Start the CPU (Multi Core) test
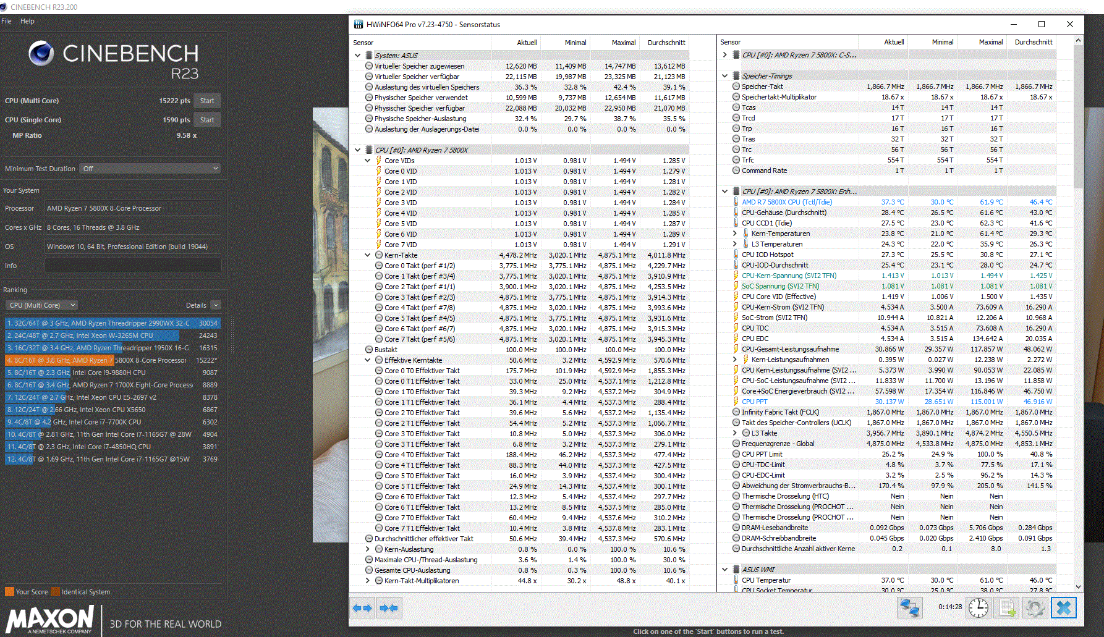Viewport: 1104px width, 637px height. [207, 101]
